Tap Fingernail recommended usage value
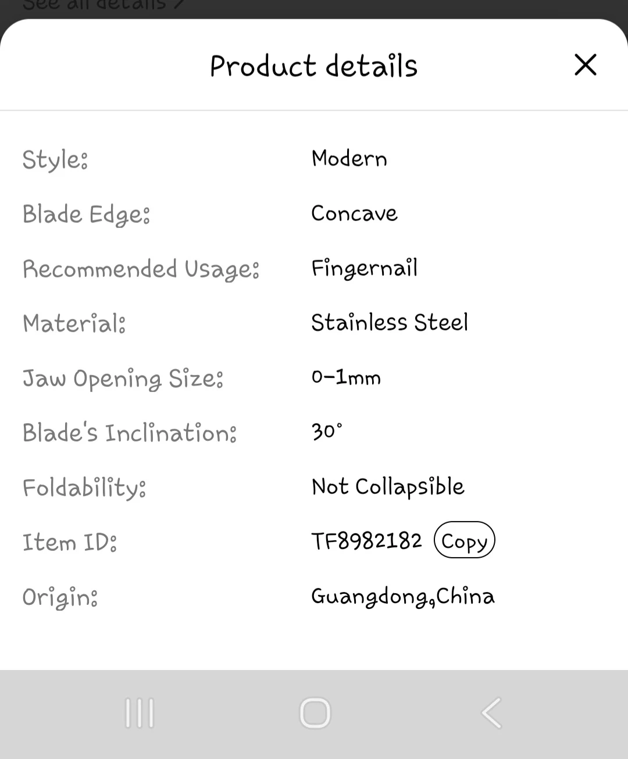Viewport: 628px width, 759px height. [364, 268]
